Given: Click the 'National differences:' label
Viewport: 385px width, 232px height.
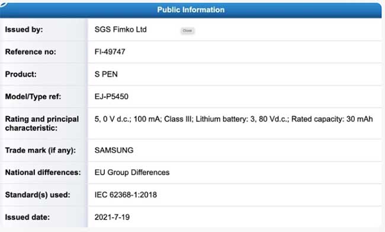Looking at the screenshot, I should click(43, 172).
